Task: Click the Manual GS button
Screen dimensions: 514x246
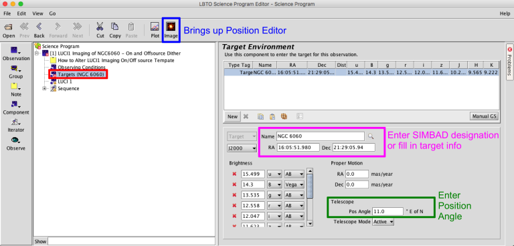Action: (x=484, y=116)
